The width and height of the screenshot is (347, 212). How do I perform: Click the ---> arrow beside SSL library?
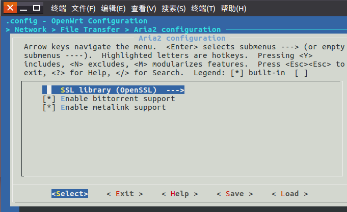pos(175,90)
